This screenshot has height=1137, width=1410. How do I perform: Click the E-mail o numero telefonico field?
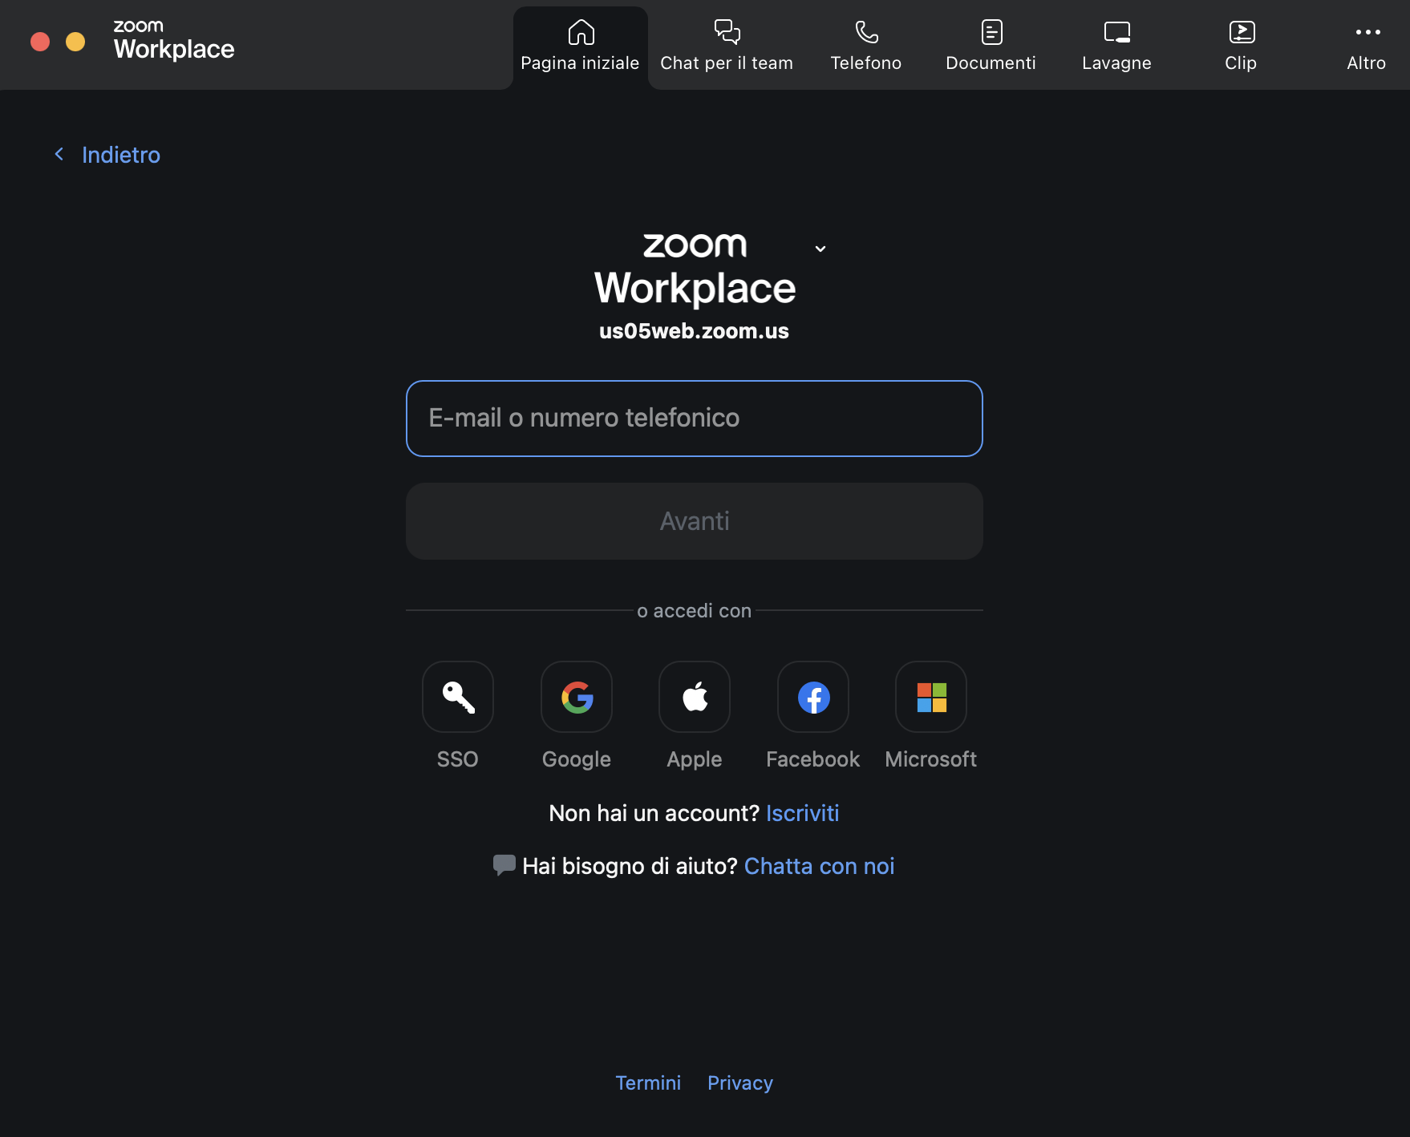click(x=694, y=419)
